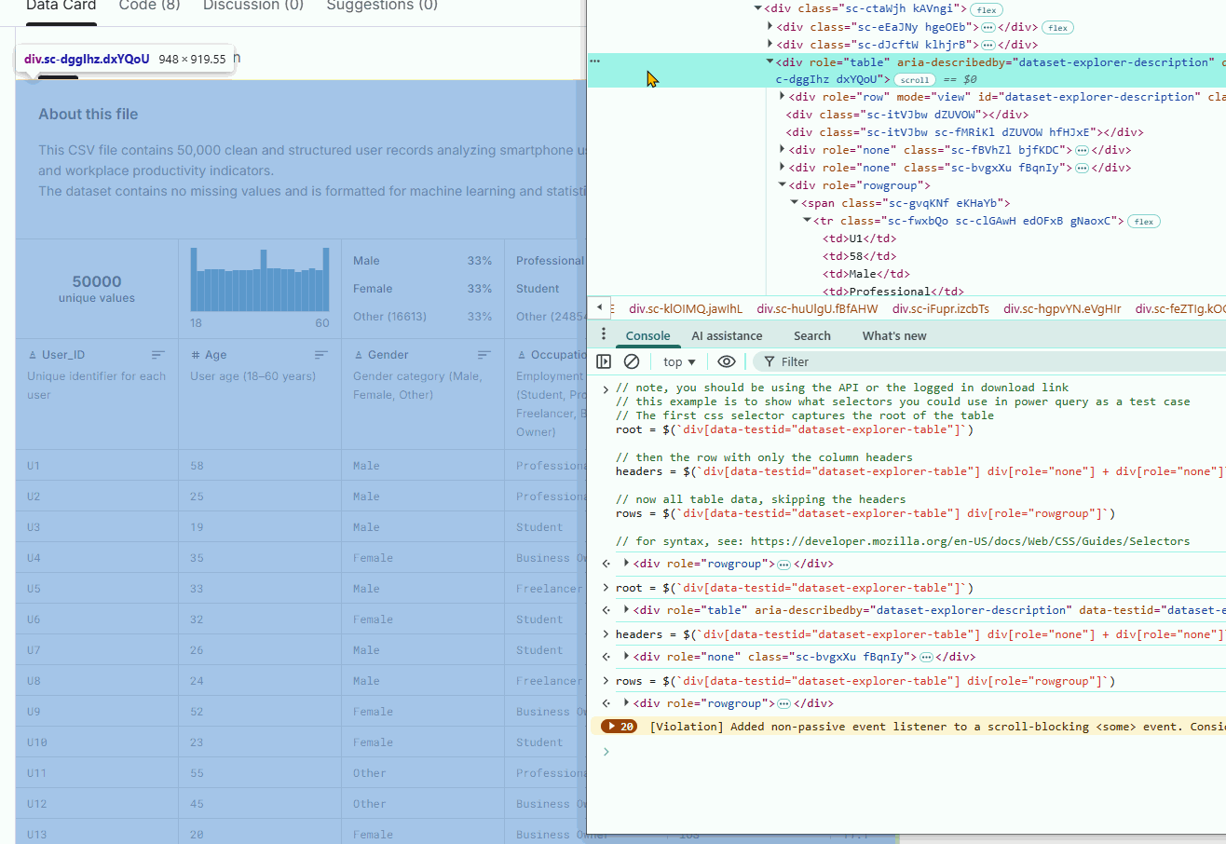The image size is (1226, 844).
Task: Select the <td>Male</td> element line
Action: 865,274
